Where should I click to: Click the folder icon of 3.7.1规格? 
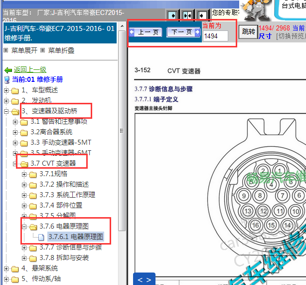click(33, 174)
